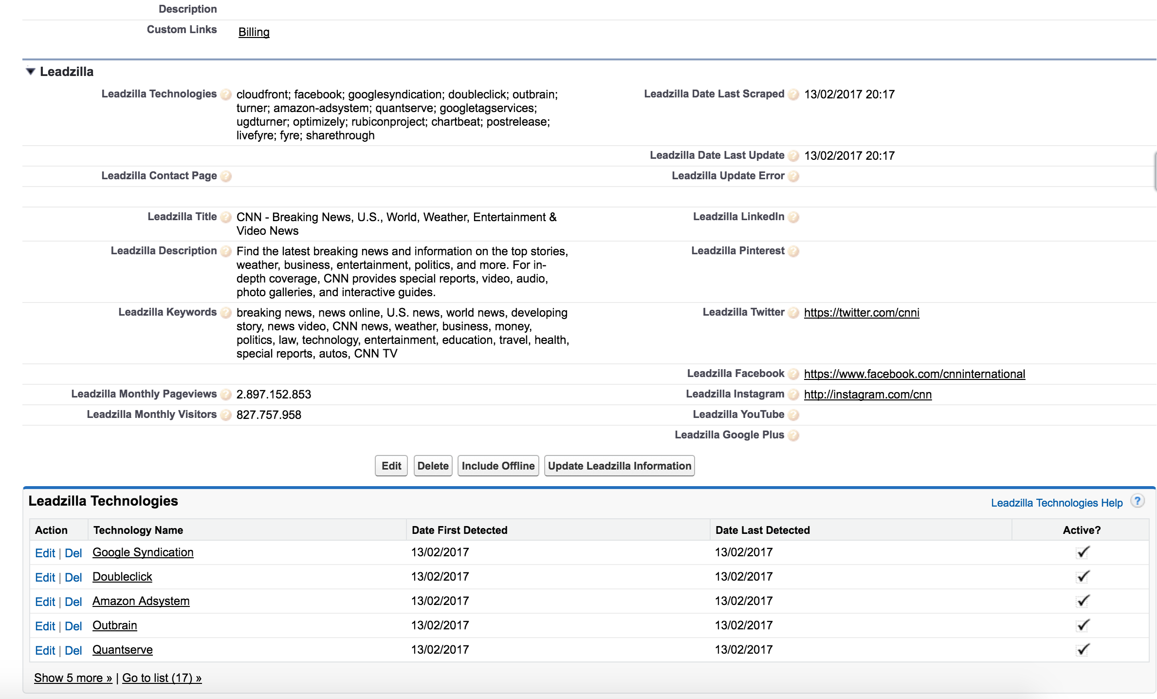
Task: Click the Leadzilla section heading text
Action: pyautogui.click(x=67, y=72)
